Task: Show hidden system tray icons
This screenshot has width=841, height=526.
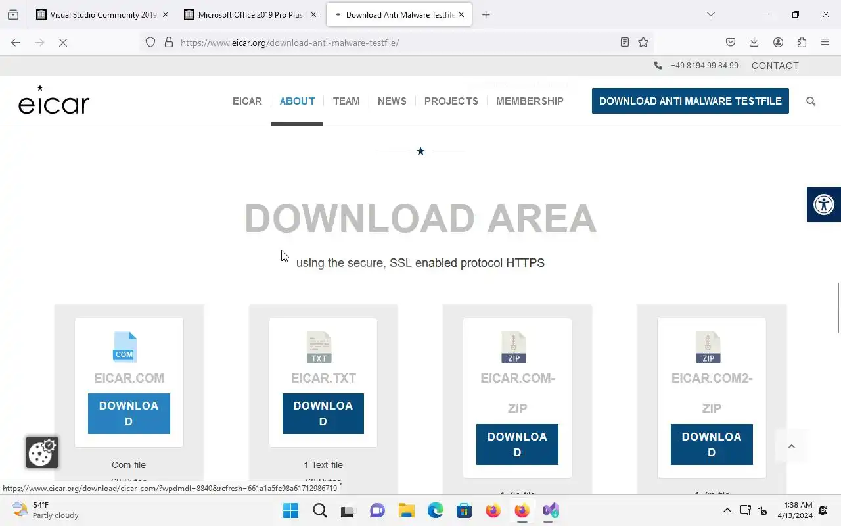Action: pyautogui.click(x=727, y=511)
